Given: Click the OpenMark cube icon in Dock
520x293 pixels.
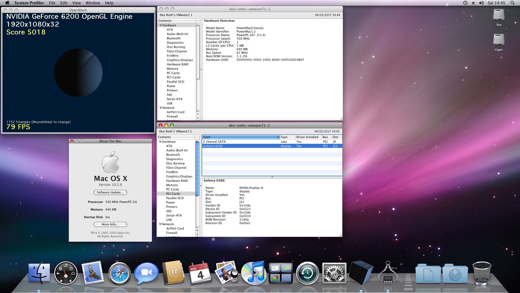Looking at the screenshot, I should [x=361, y=273].
